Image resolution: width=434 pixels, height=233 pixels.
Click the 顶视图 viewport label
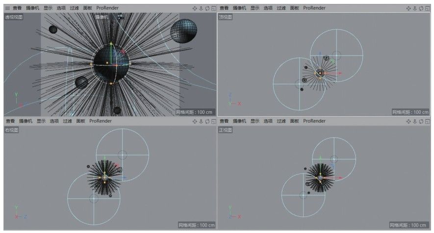pyautogui.click(x=226, y=17)
